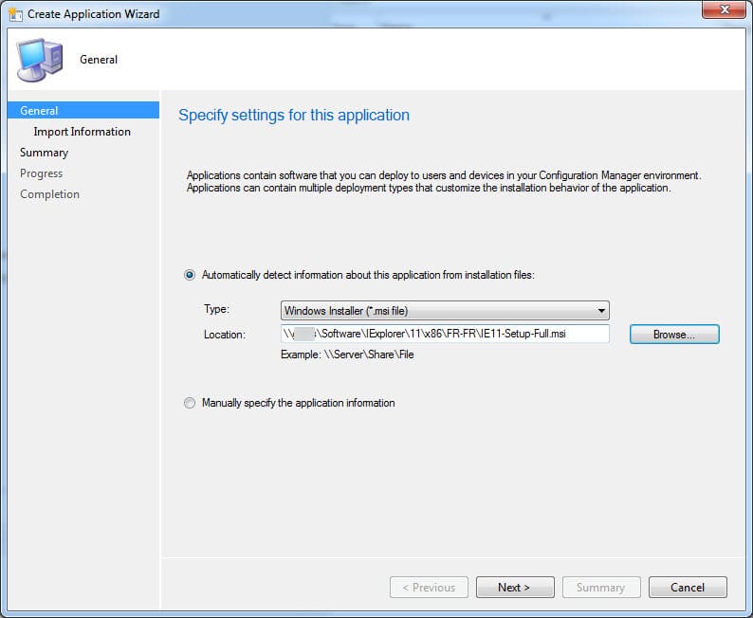Click into the Location path field
Viewport: 753px width, 618px height.
point(445,334)
